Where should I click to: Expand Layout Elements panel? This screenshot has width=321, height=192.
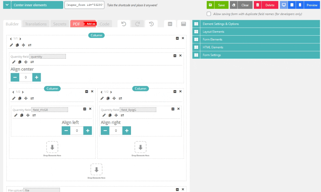(256, 31)
